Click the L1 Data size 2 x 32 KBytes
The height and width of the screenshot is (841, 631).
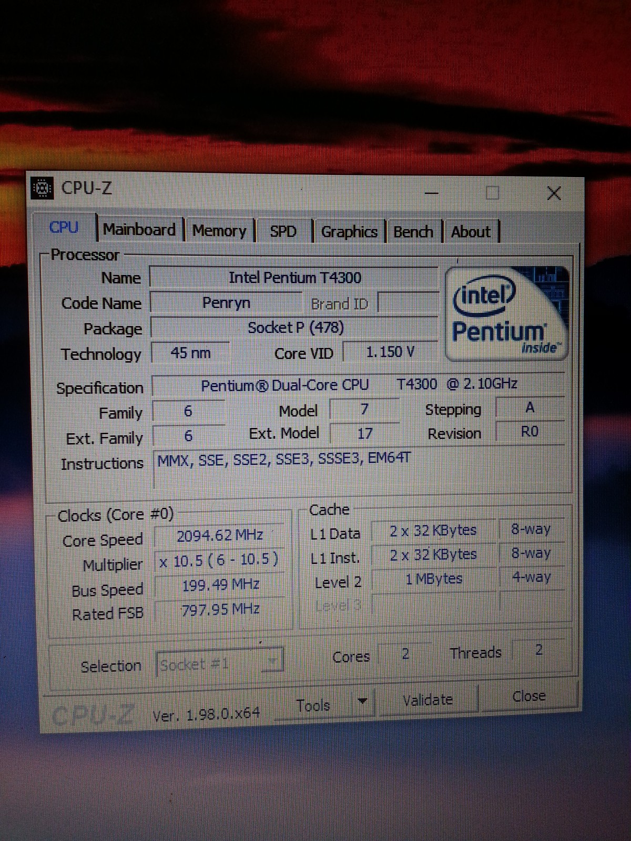(433, 530)
